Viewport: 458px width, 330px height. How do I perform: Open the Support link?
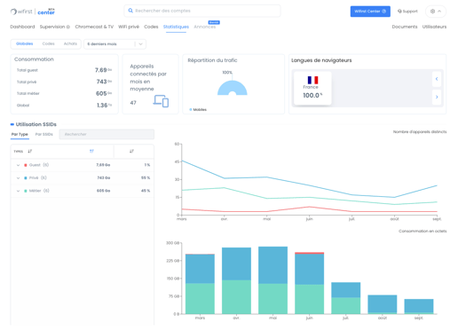click(x=407, y=12)
